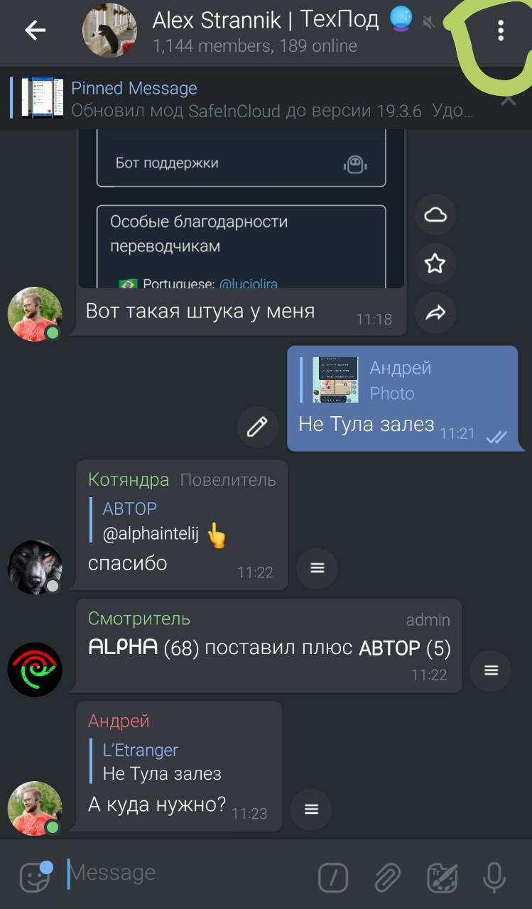
Task: Open the three-dot overflow menu
Action: [x=501, y=30]
